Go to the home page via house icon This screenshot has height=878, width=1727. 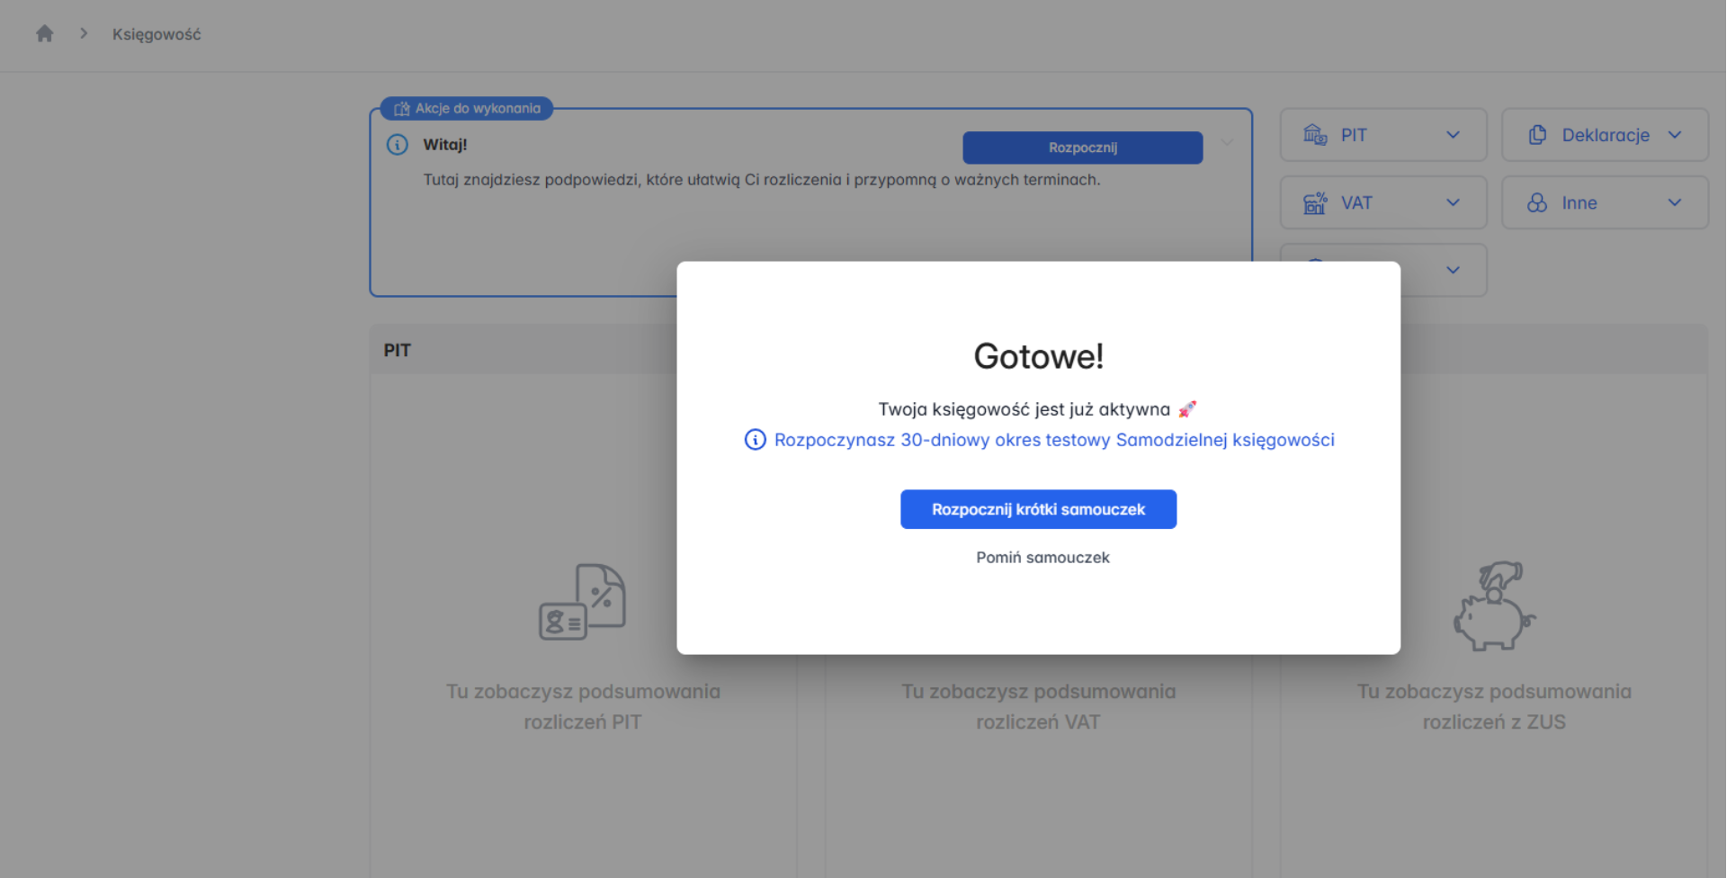coord(44,34)
